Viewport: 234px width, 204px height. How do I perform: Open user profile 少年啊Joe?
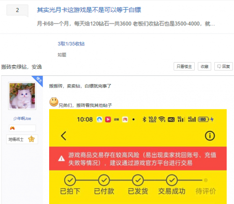[x=22, y=118]
